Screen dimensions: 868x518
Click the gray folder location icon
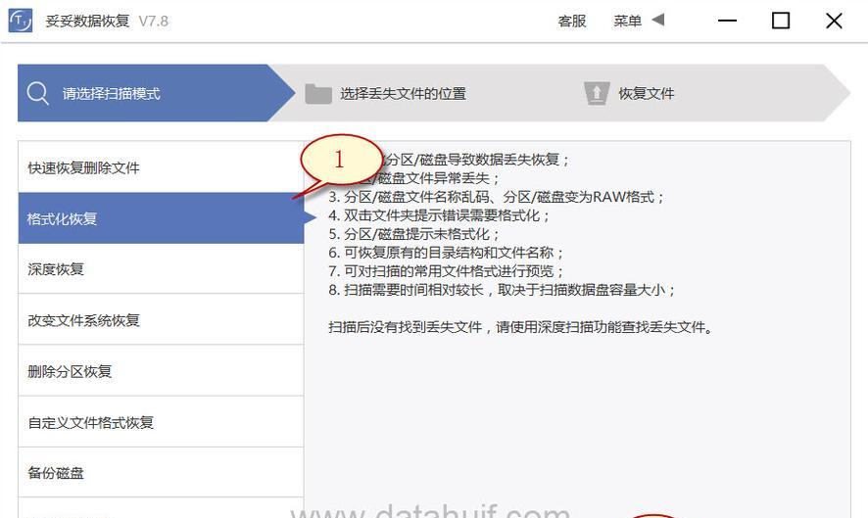click(317, 94)
